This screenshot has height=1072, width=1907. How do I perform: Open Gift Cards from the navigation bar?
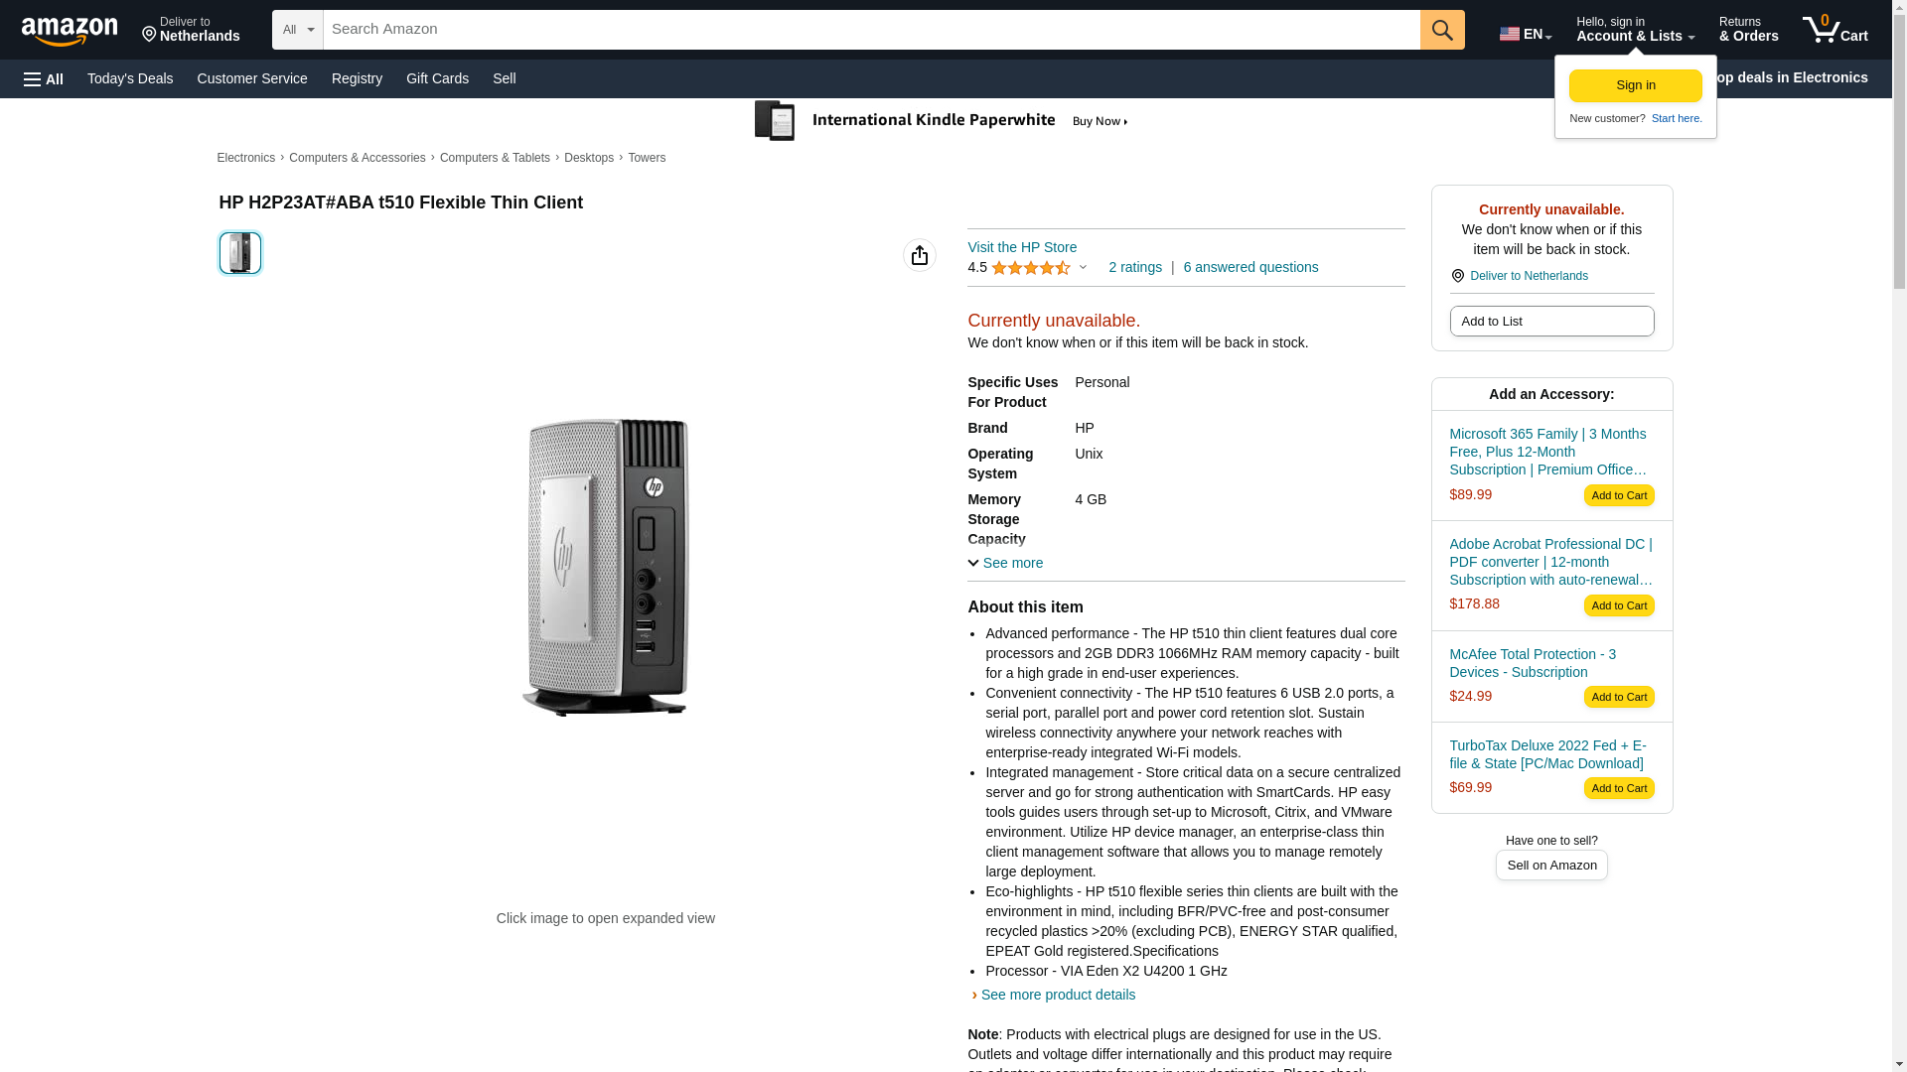437,78
